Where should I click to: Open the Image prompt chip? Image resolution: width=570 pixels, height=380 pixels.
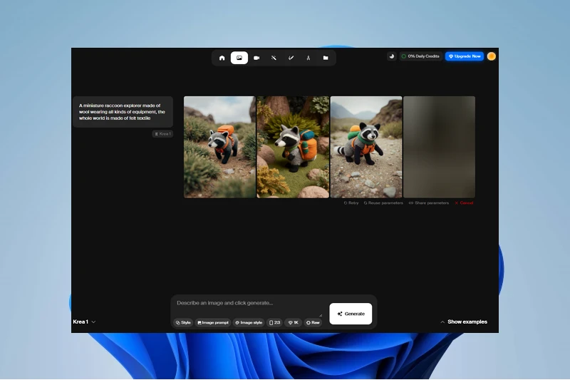tap(213, 322)
